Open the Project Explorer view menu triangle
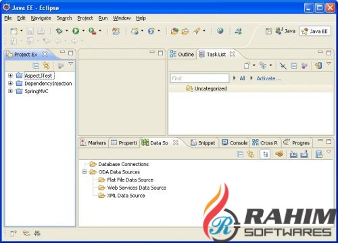Screen dimensions: 338x243 pos(71,63)
